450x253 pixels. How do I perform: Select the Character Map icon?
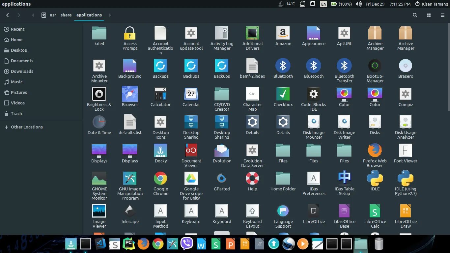[x=252, y=94]
